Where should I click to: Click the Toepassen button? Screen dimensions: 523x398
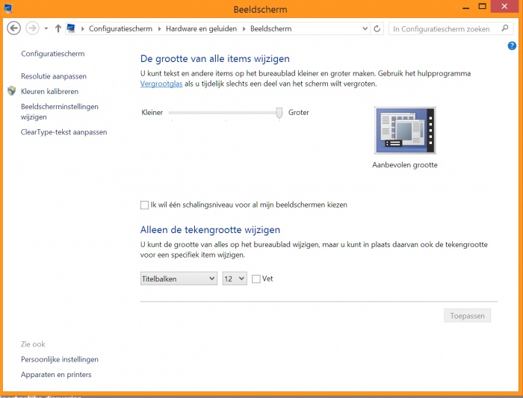coord(467,316)
